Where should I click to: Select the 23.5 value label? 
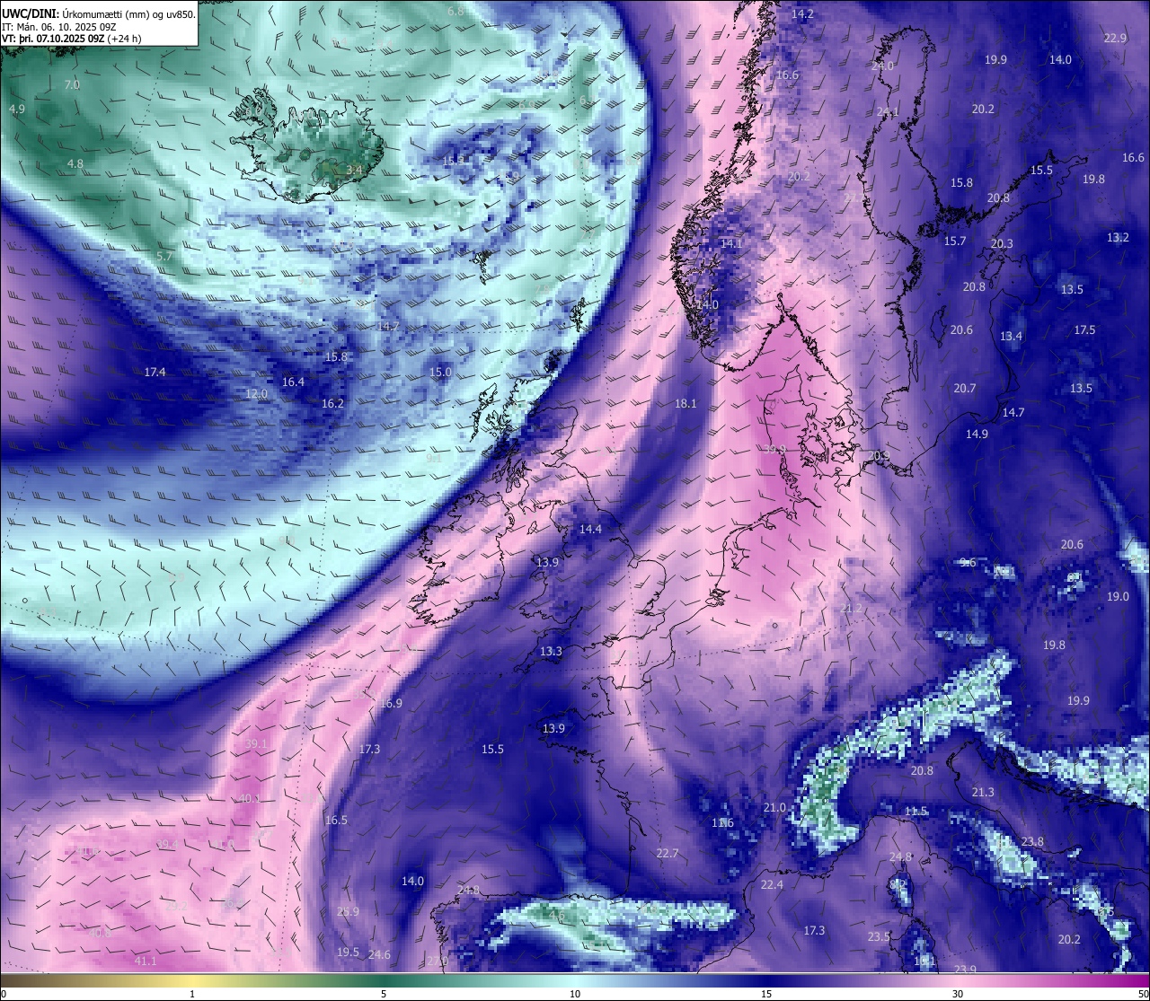(x=879, y=937)
